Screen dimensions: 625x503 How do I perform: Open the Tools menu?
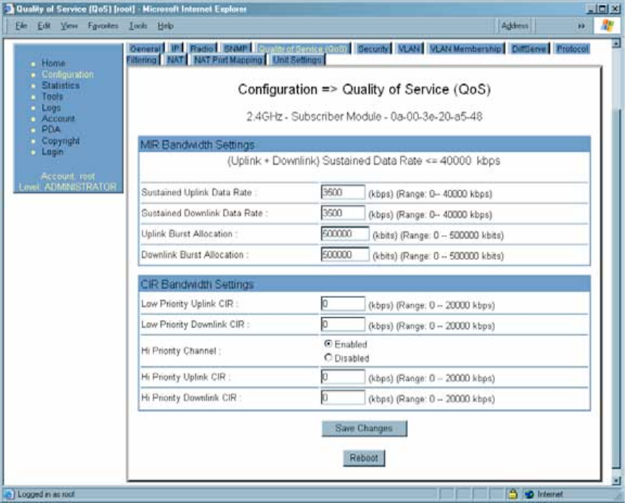click(137, 25)
